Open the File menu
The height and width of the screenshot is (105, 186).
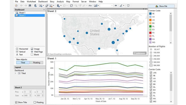17,2
